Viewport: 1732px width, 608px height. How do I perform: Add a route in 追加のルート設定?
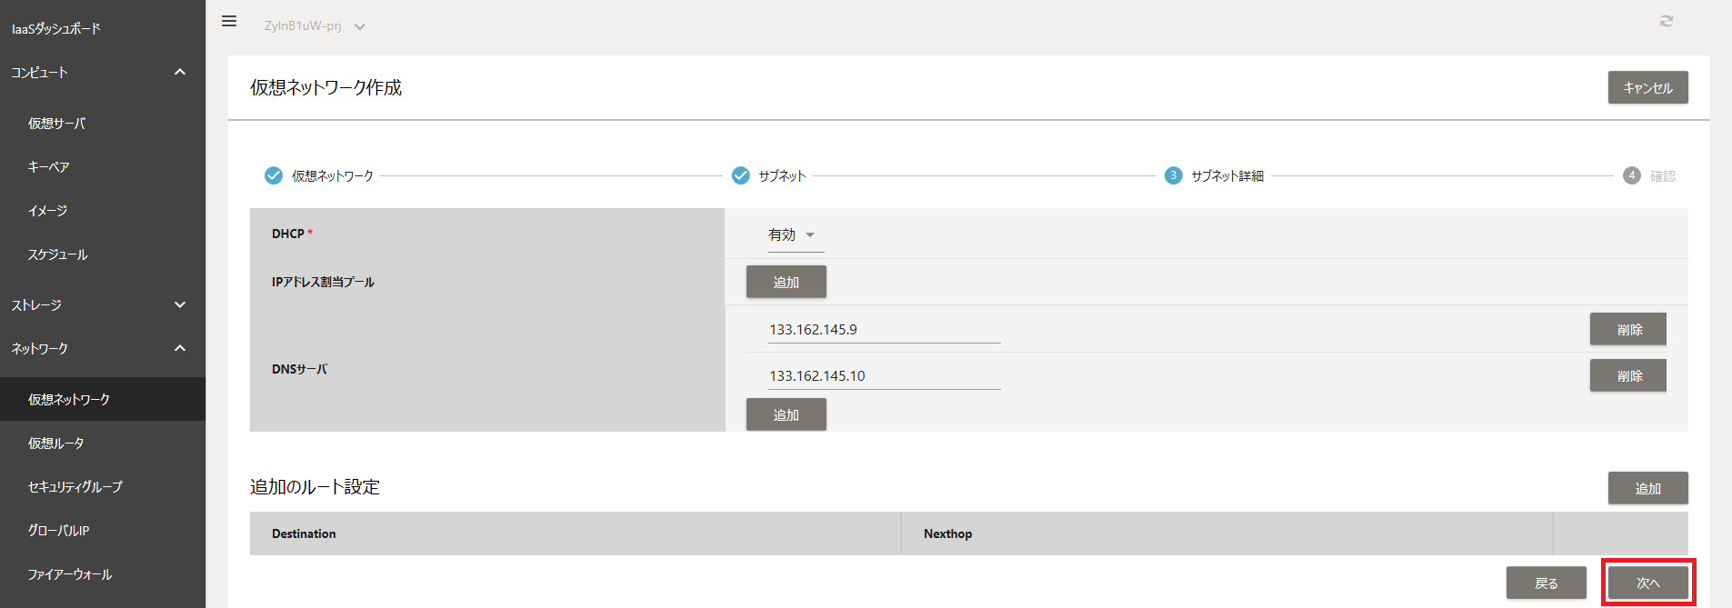click(x=1647, y=488)
